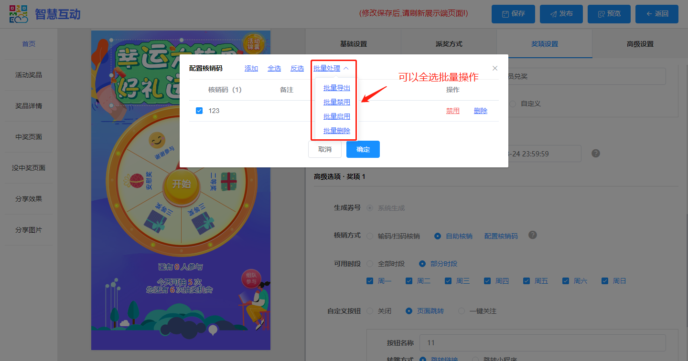
Task: Click the 按钮名称 input field
Action: click(x=542, y=343)
